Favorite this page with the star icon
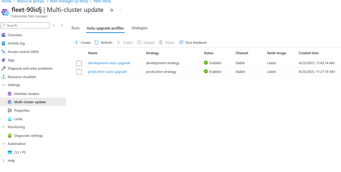 tap(112, 10)
